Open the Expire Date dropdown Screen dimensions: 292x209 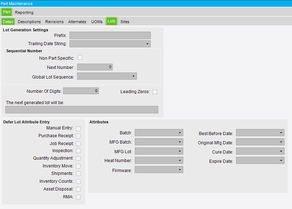260,160
